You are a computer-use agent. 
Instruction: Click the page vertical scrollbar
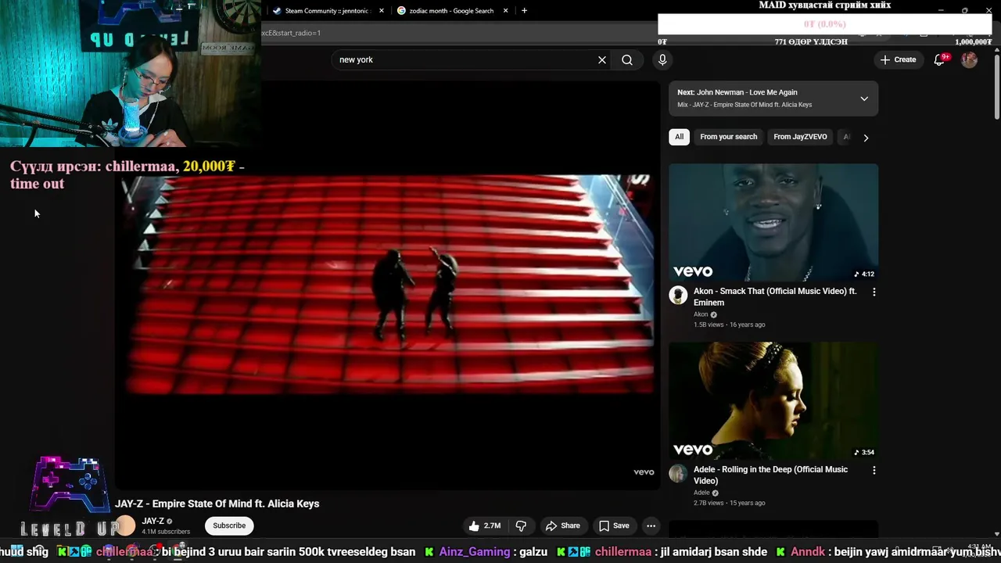click(996, 86)
